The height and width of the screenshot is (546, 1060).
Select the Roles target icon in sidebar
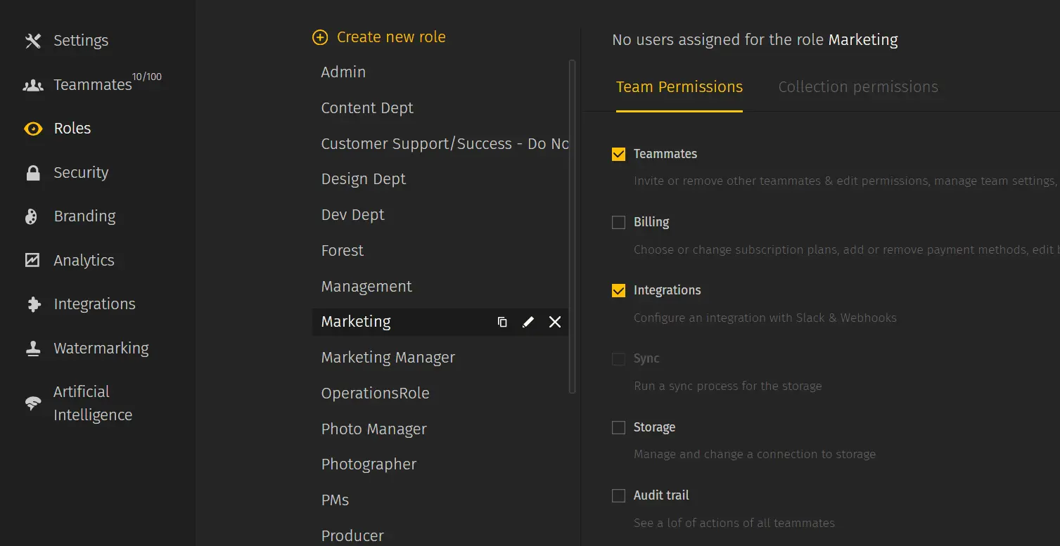point(32,128)
